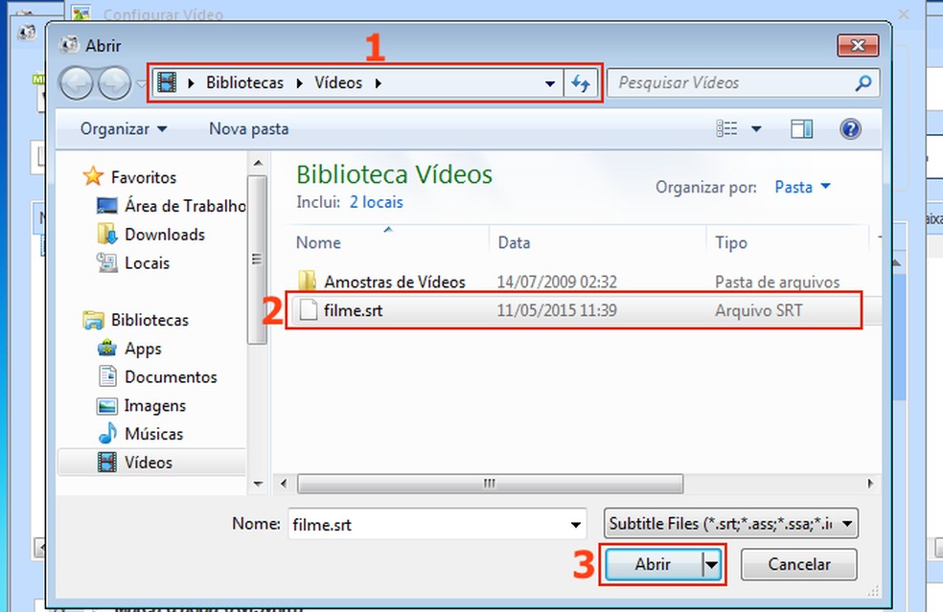Image resolution: width=943 pixels, height=612 pixels.
Task: Open help with the question mark icon
Action: (x=850, y=128)
